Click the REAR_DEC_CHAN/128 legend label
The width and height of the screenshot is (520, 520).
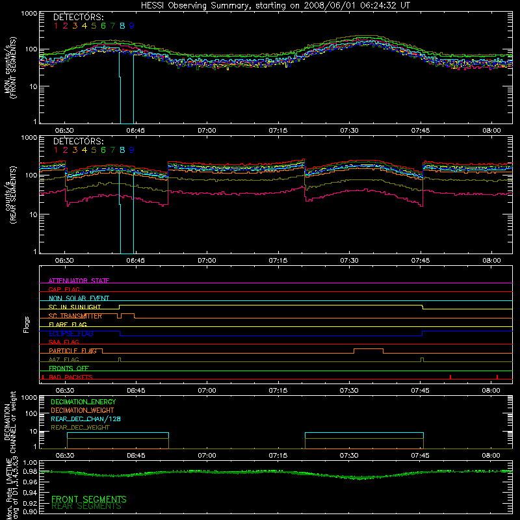[x=86, y=419]
